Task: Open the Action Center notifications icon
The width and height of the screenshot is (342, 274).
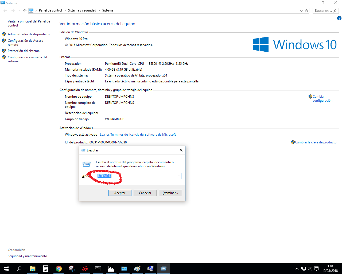Action: [x=316, y=269]
